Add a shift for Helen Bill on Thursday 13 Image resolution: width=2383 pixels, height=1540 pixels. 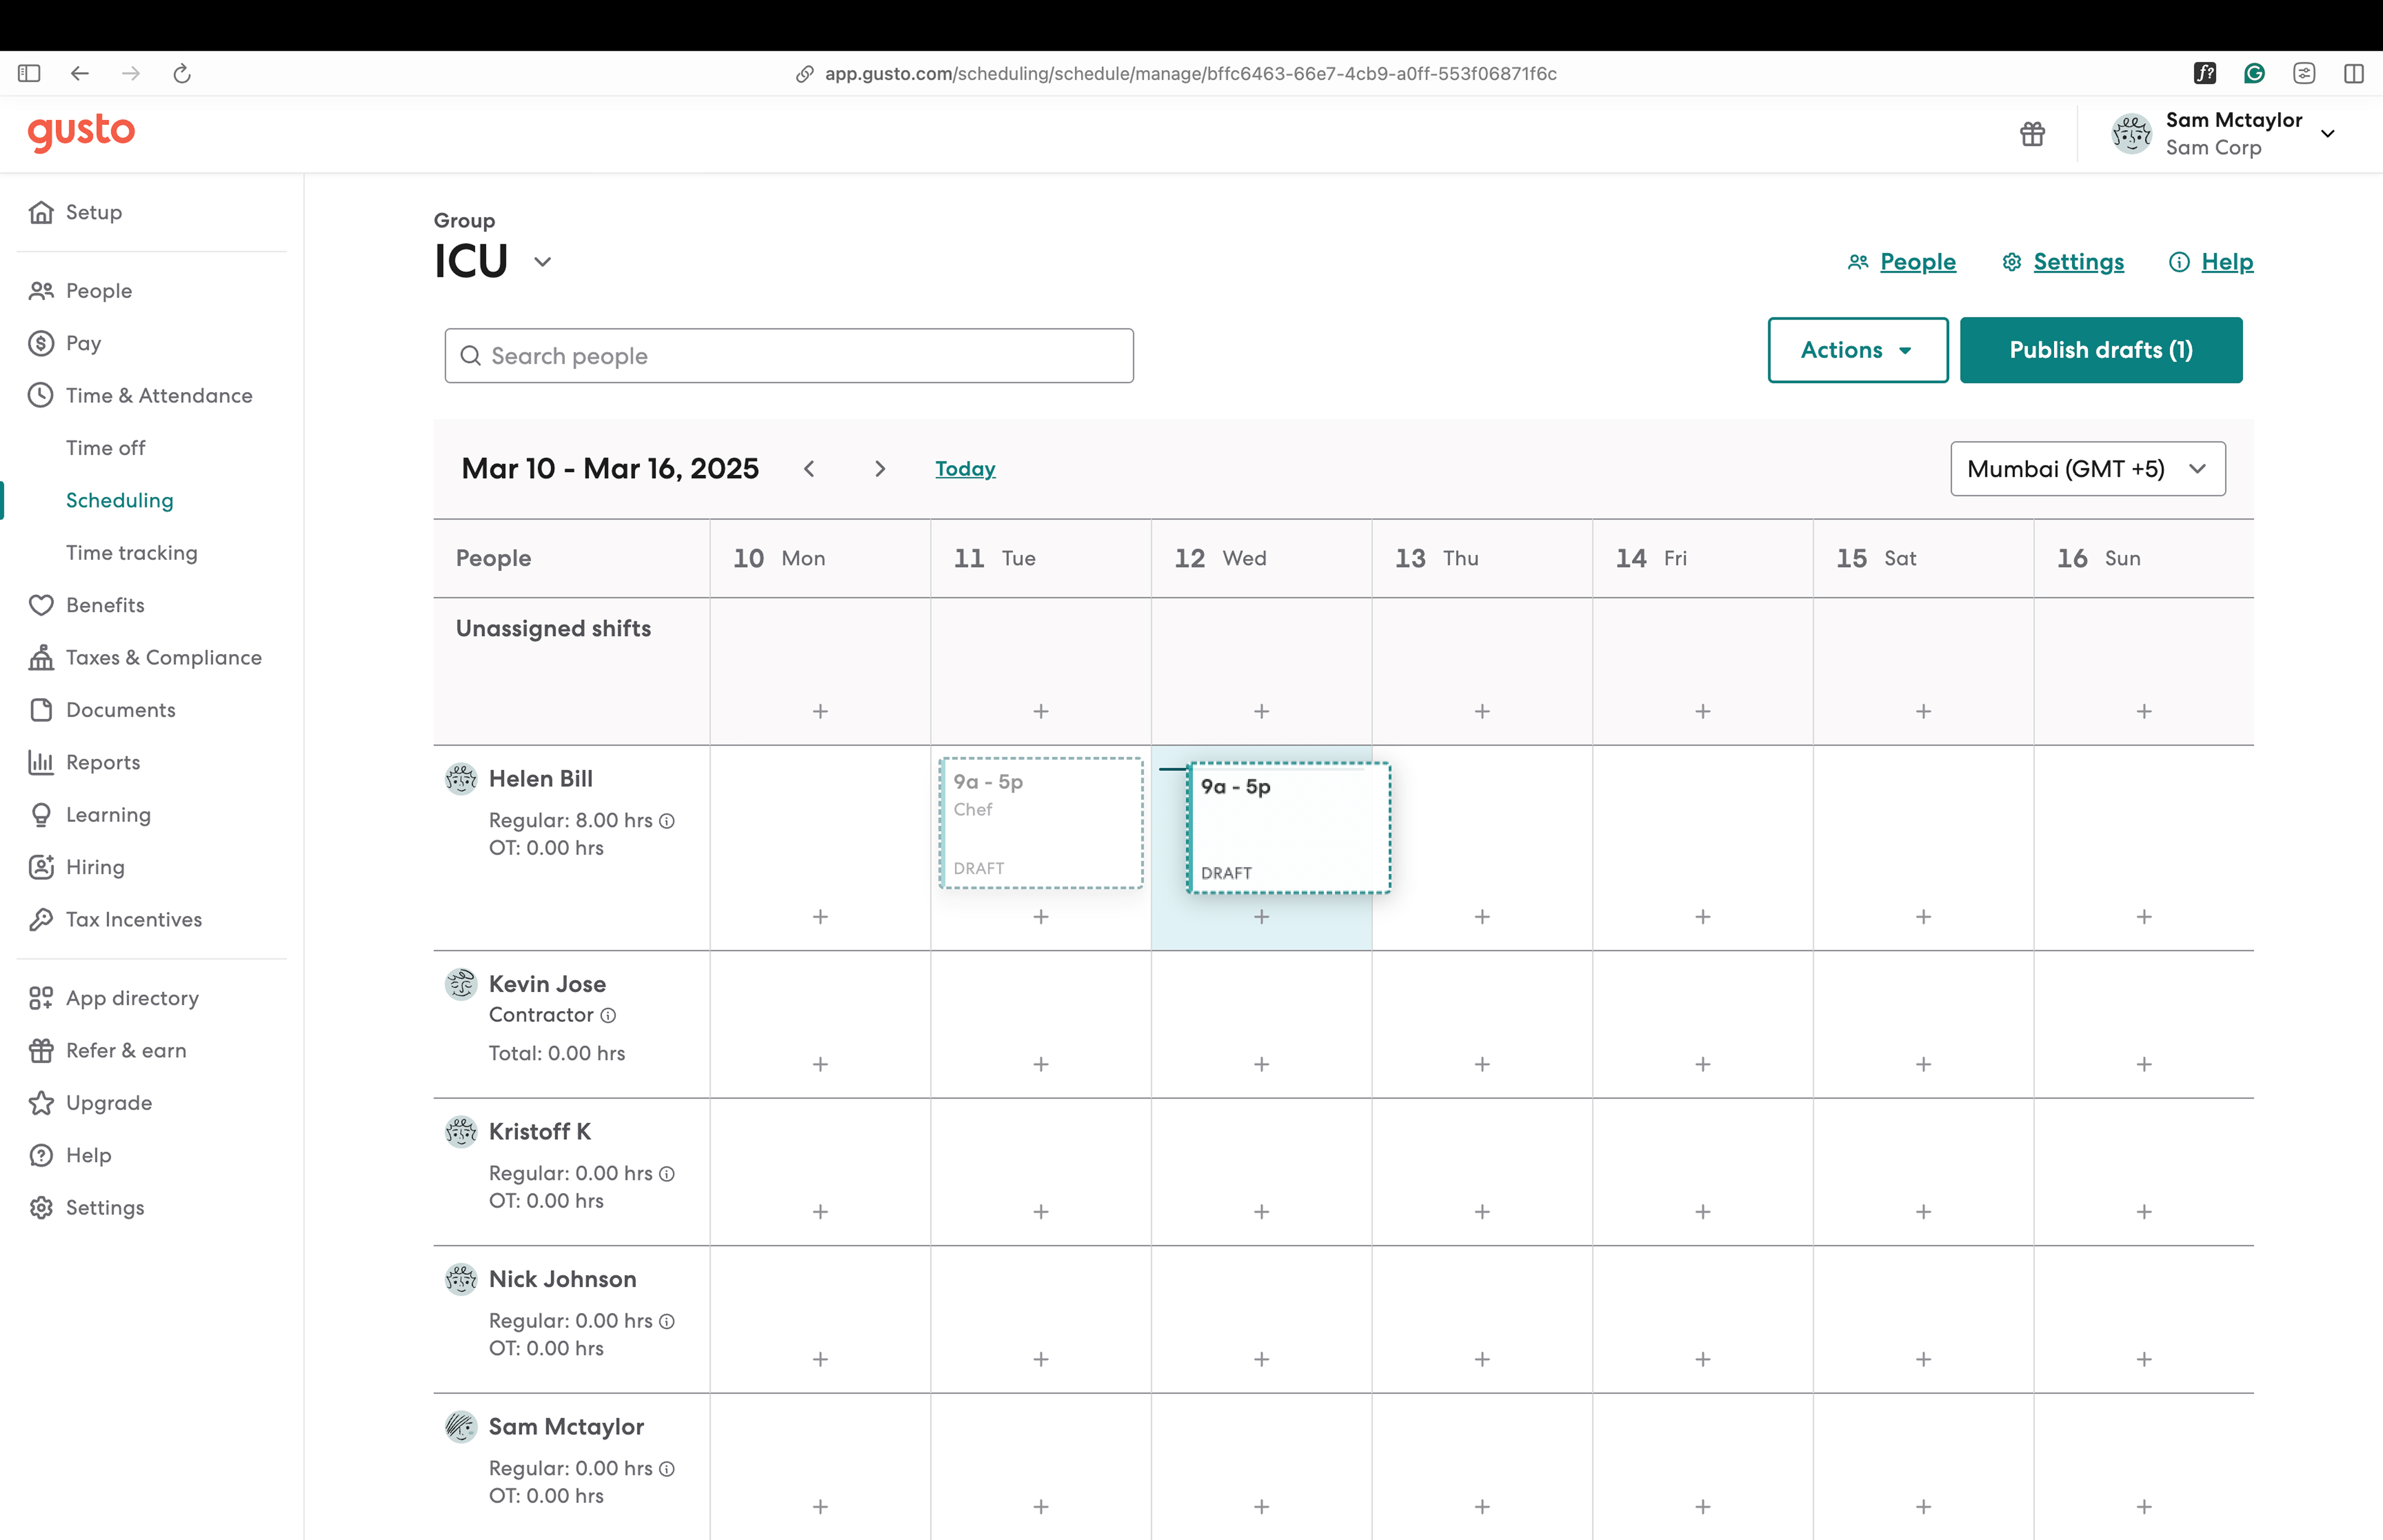point(1482,917)
